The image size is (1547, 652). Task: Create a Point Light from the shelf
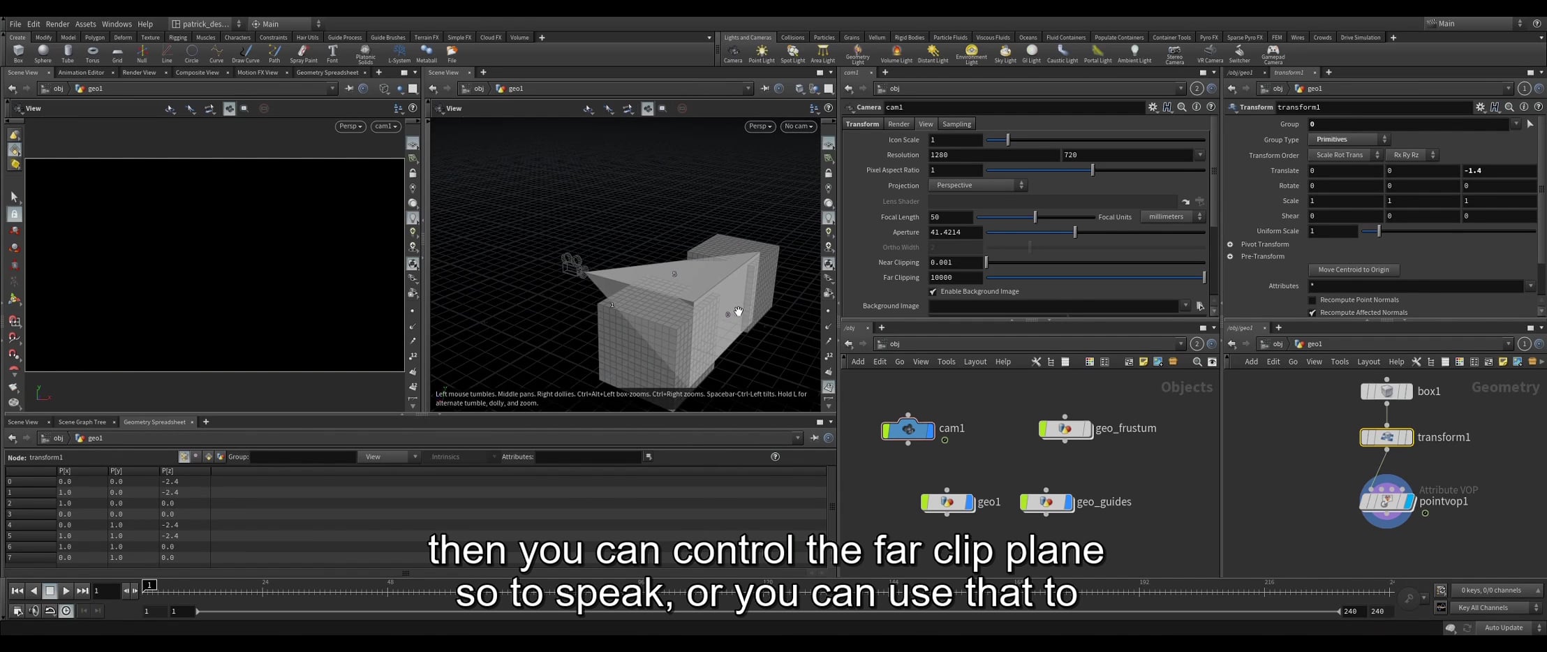coord(762,52)
